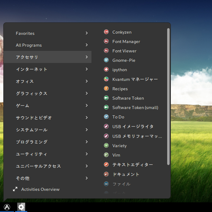212x212 pixels.
Task: Expand the All Programs chevron
Action: click(x=87, y=45)
